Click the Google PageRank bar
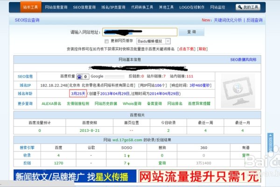 point(114,77)
